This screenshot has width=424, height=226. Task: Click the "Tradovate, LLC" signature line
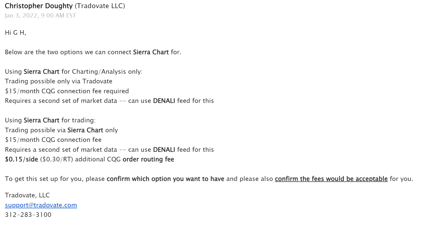click(27, 195)
